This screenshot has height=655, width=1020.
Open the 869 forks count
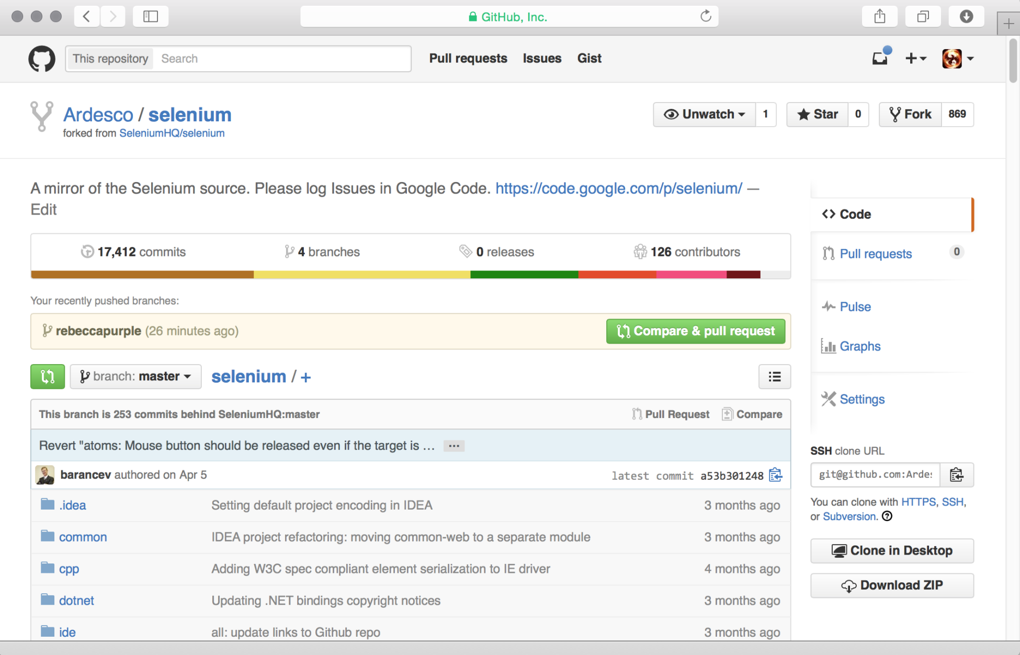click(957, 114)
